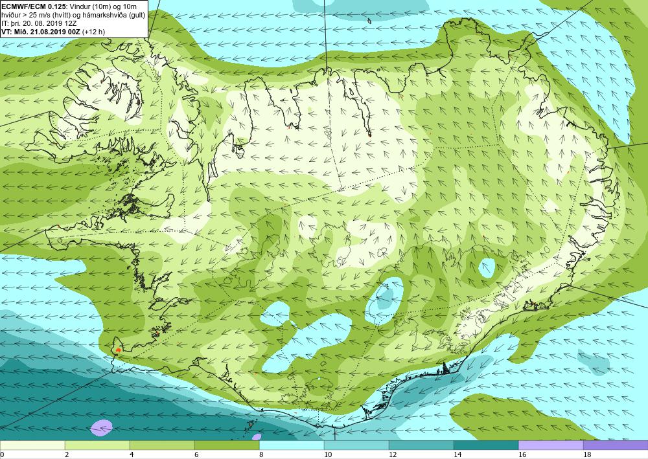Select the light green 2–4 m/s legend swatch
This screenshot has height=459, width=648.
pos(97,445)
